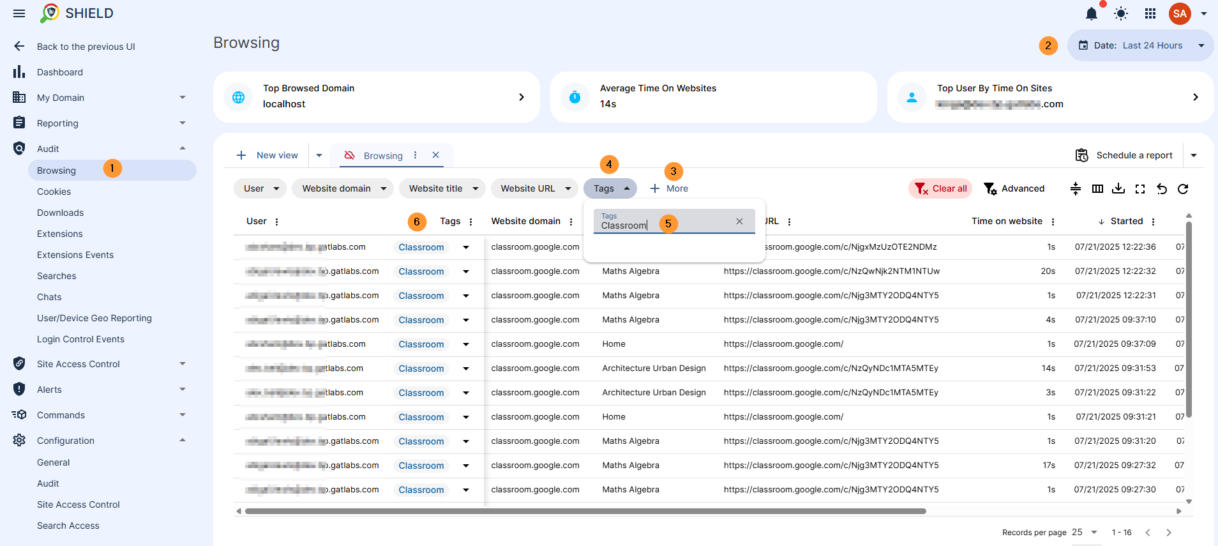
Task: Click the Commands icon in sidebar
Action: click(19, 414)
